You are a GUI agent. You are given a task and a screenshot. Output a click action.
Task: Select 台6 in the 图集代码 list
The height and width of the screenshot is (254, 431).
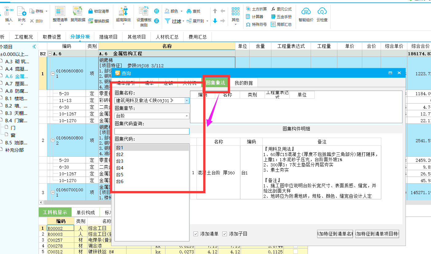click(x=152, y=181)
